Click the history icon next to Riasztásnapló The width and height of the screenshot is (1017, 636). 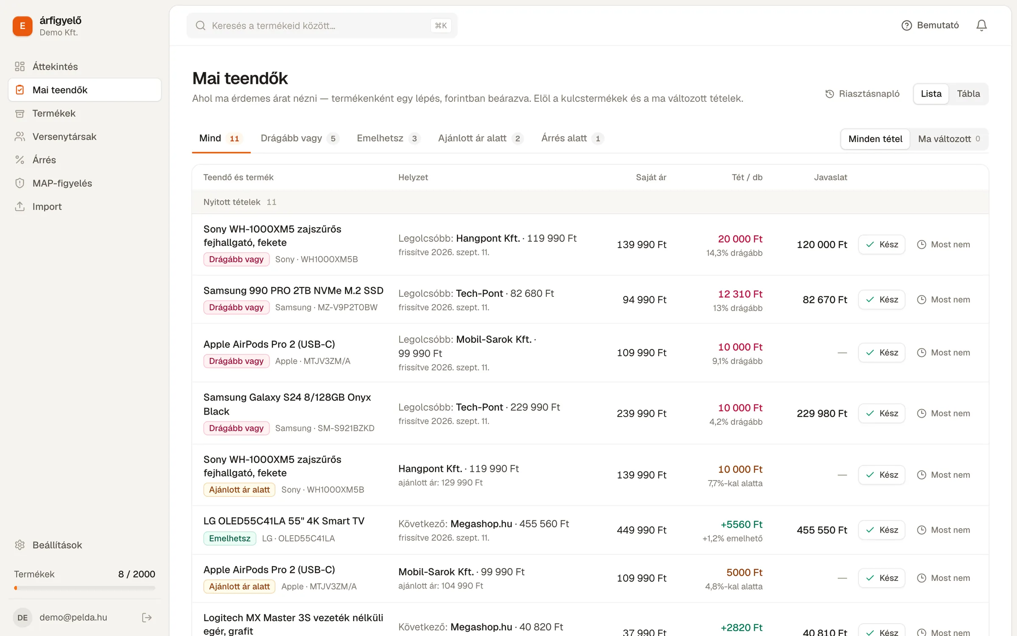[830, 94]
